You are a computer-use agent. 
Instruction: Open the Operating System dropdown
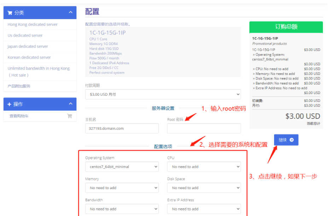(x=122, y=167)
